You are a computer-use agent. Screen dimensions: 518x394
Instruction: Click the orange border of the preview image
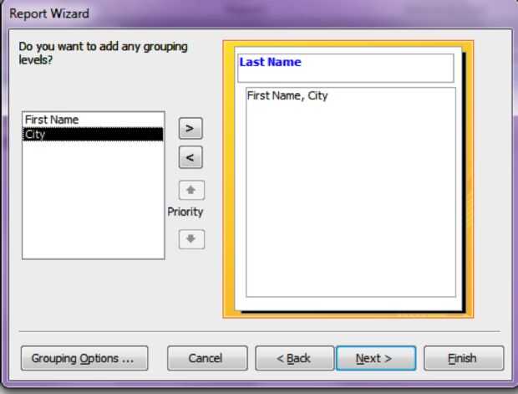[229, 179]
